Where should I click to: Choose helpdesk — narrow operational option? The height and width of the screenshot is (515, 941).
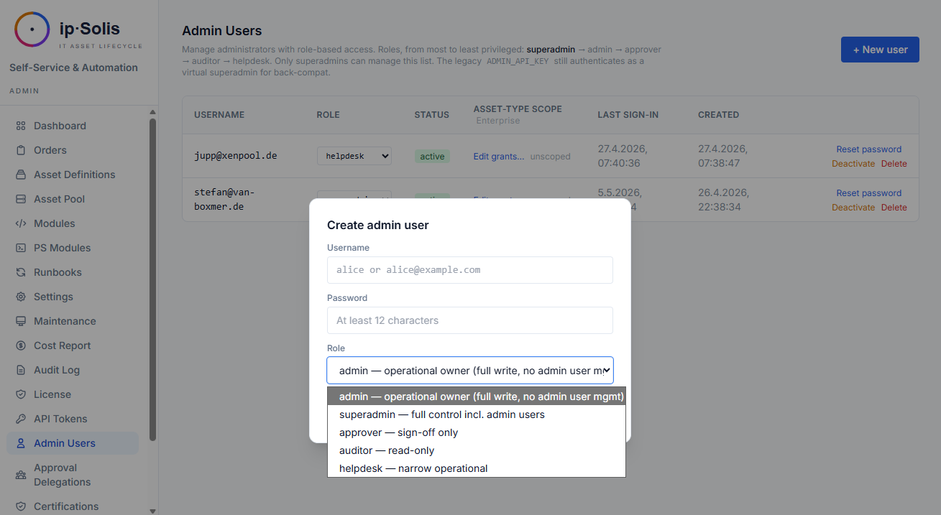pyautogui.click(x=477, y=468)
